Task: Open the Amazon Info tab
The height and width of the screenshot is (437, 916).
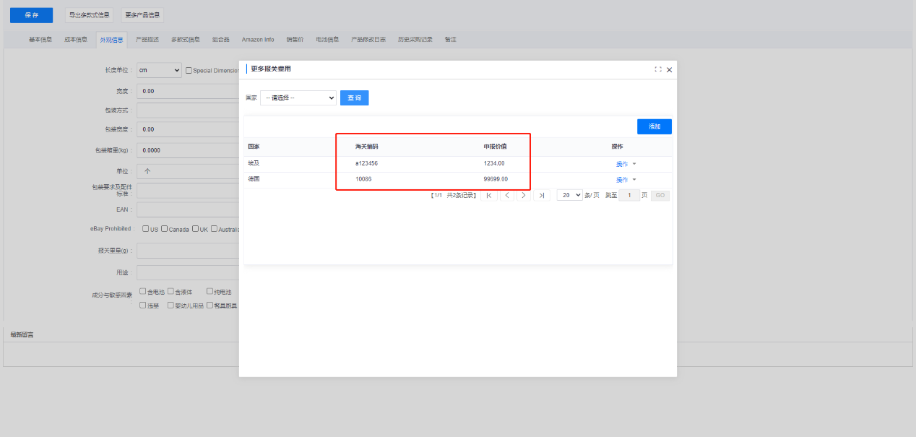Action: coord(258,39)
